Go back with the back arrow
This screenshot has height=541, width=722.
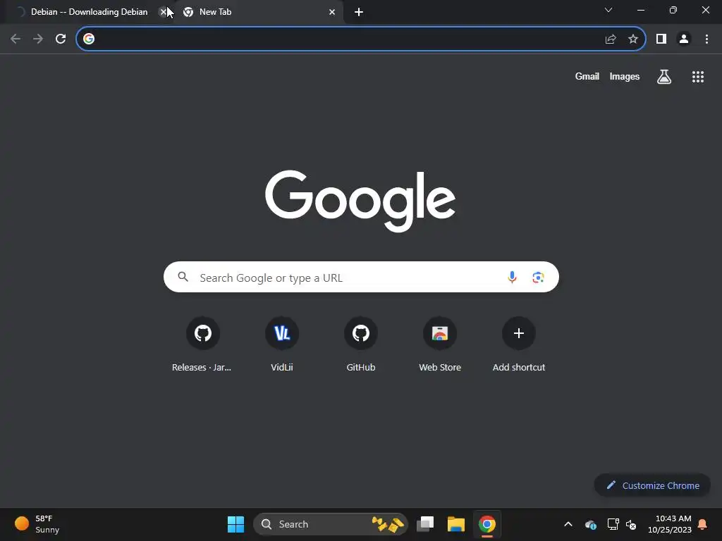16,39
